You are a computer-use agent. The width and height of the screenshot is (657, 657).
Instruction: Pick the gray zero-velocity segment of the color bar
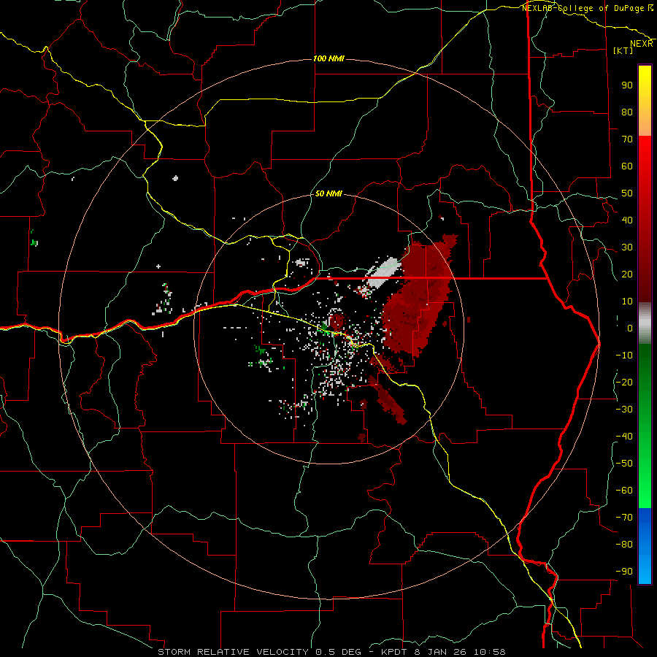pos(645,323)
